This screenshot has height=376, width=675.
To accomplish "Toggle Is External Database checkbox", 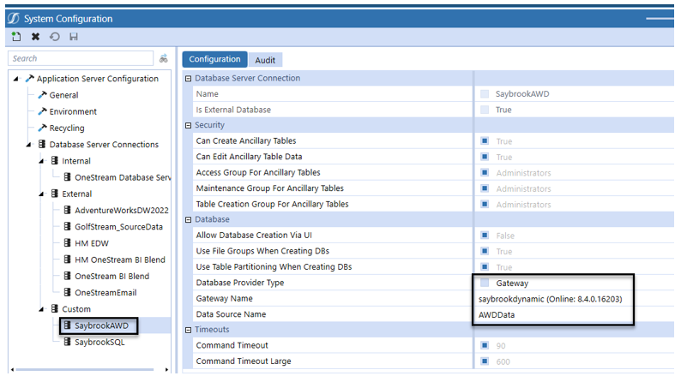I will pos(485,110).
